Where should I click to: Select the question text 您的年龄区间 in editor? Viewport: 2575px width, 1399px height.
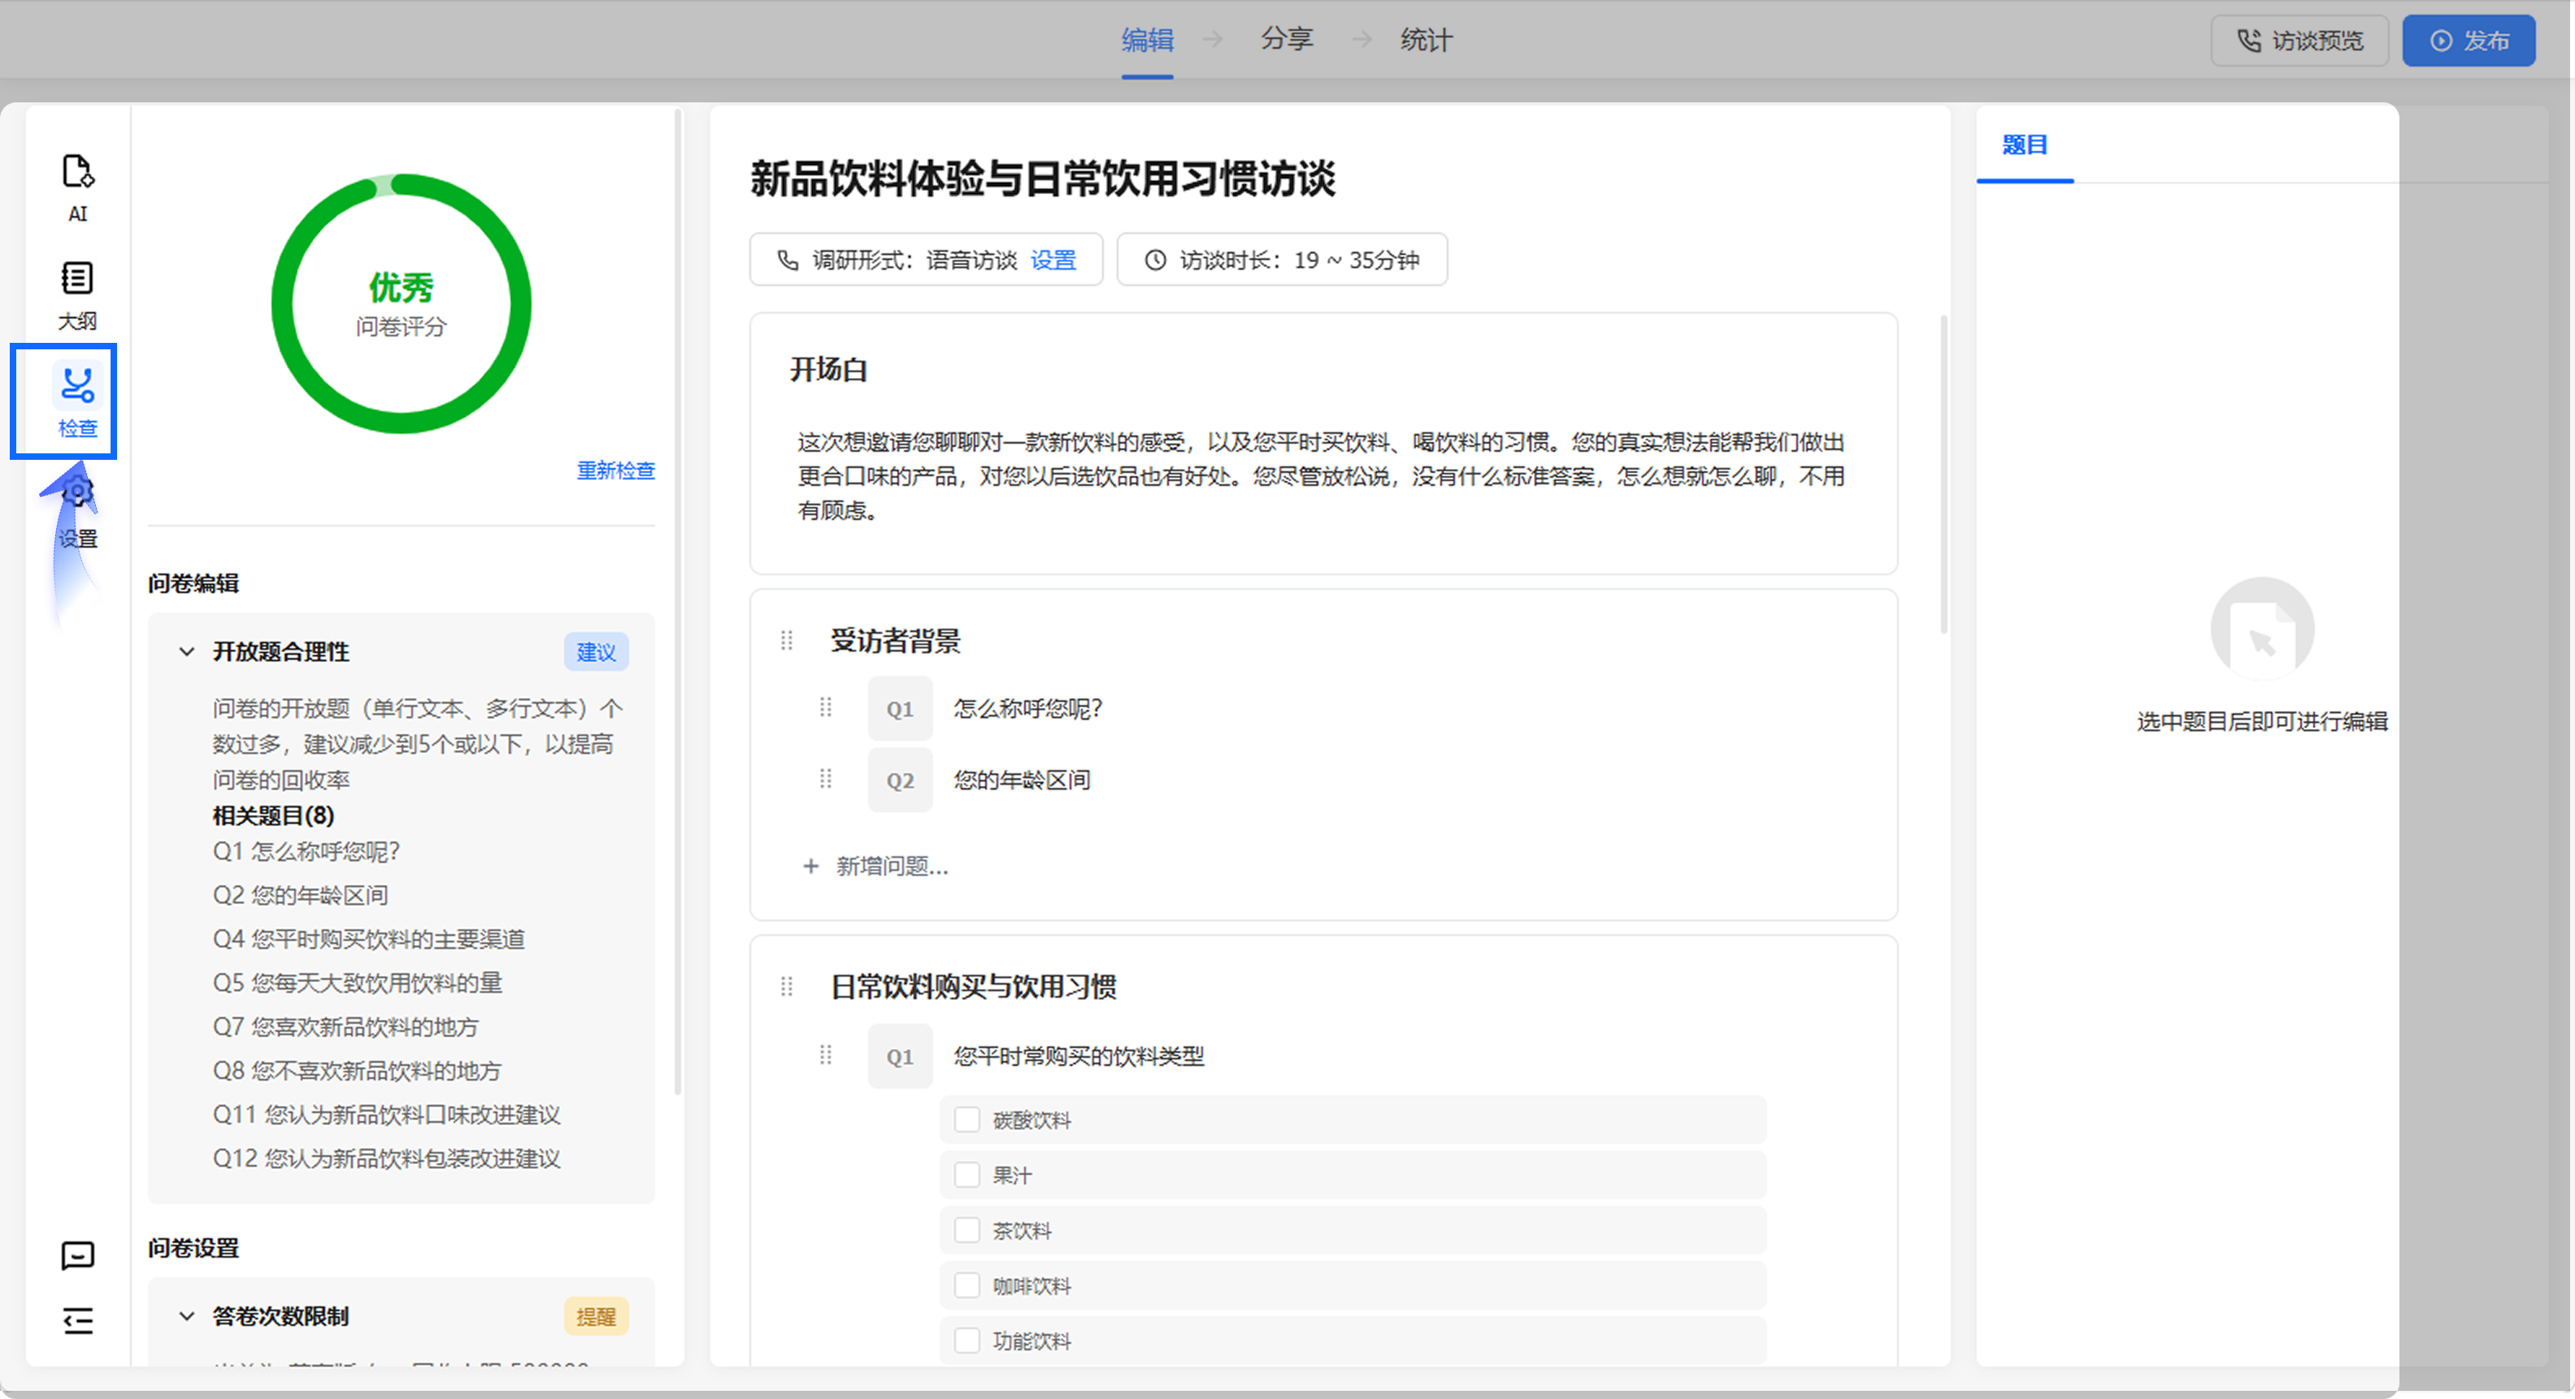point(1022,779)
